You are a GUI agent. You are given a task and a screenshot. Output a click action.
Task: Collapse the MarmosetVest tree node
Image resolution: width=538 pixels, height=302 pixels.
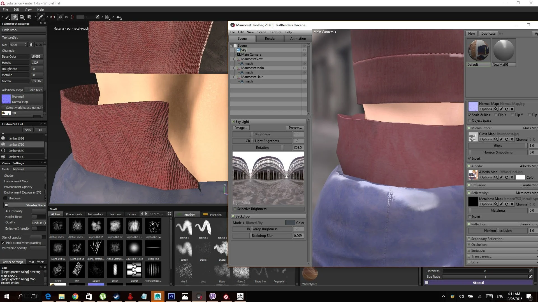[x=235, y=59]
